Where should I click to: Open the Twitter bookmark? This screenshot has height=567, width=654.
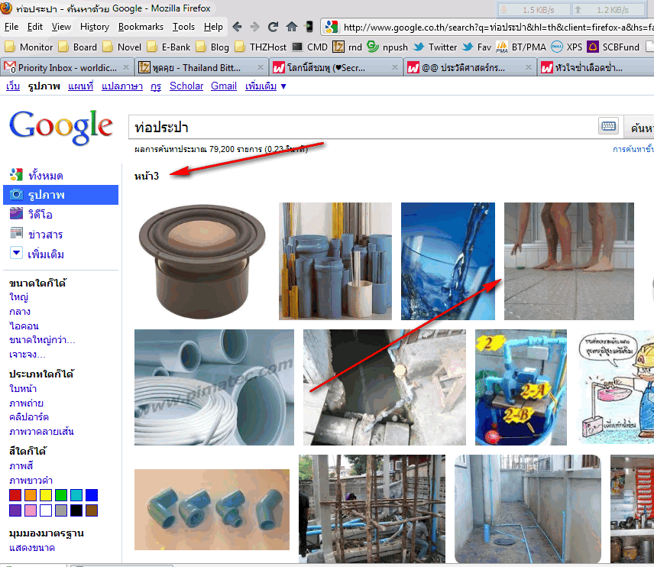[435, 47]
